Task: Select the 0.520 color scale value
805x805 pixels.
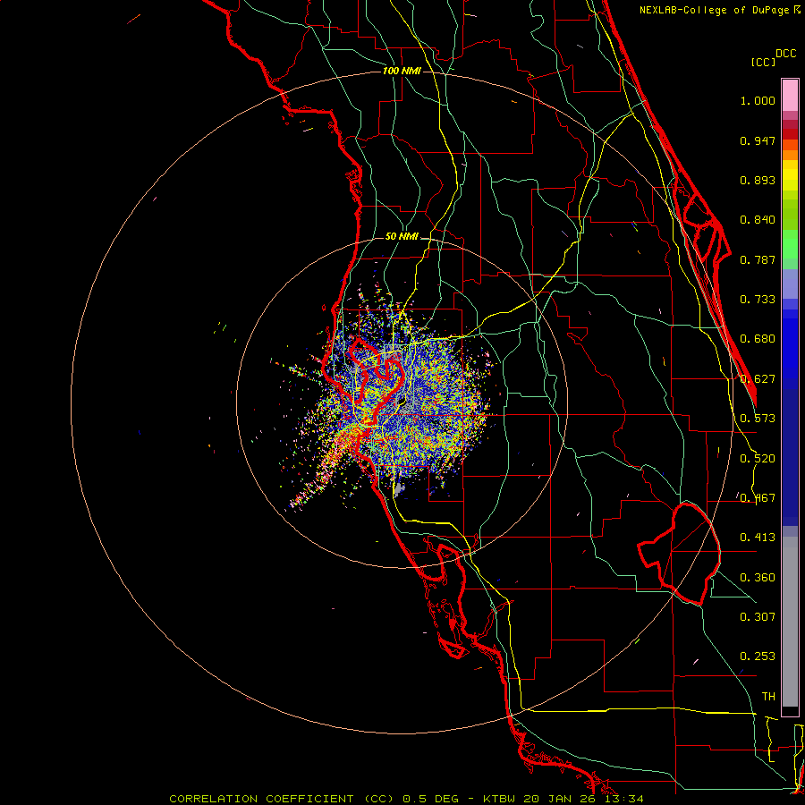Action: 758,459
